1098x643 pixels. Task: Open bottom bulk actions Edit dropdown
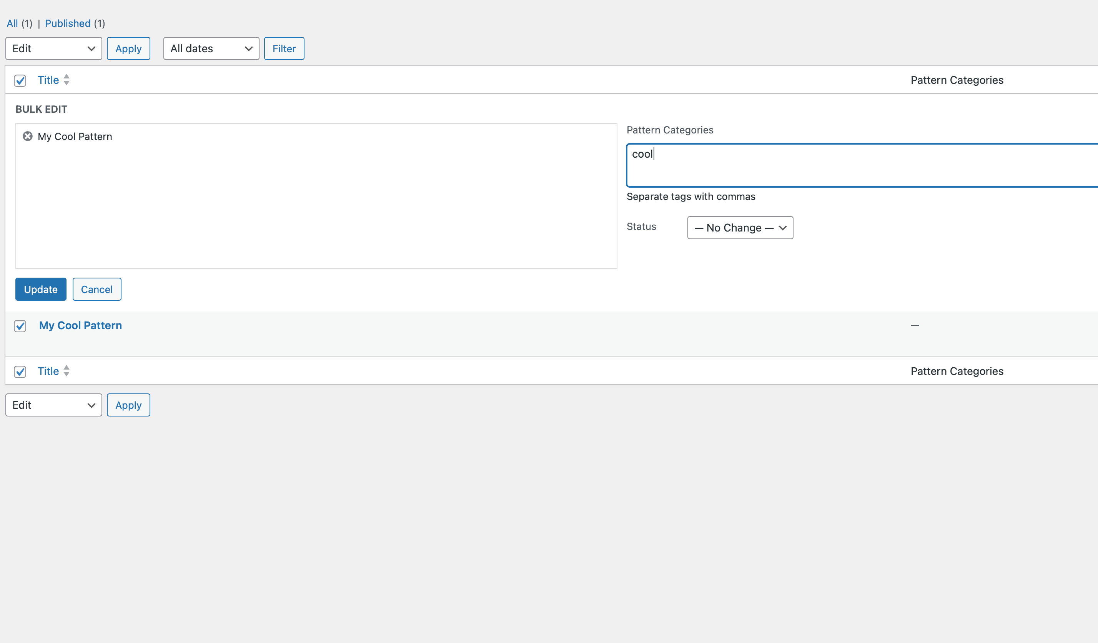click(53, 405)
